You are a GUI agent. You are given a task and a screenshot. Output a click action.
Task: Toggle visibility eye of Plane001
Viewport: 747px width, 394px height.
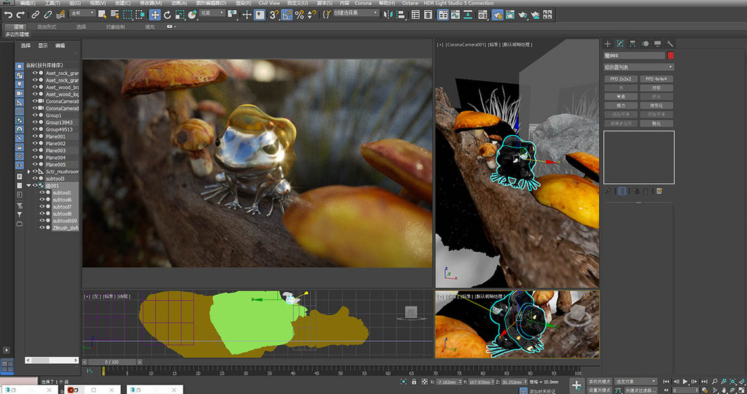(35, 136)
